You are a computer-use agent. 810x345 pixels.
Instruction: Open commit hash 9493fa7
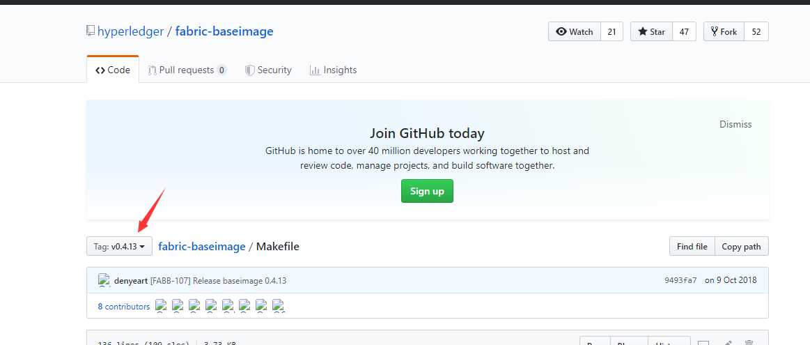pyautogui.click(x=680, y=280)
